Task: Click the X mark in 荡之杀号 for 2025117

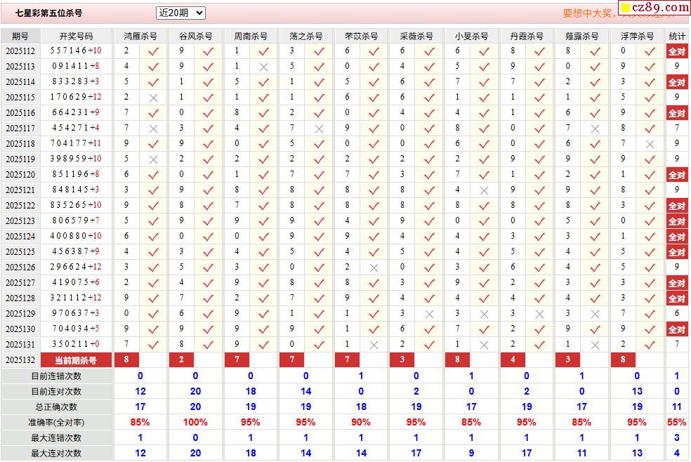Action: [x=319, y=128]
